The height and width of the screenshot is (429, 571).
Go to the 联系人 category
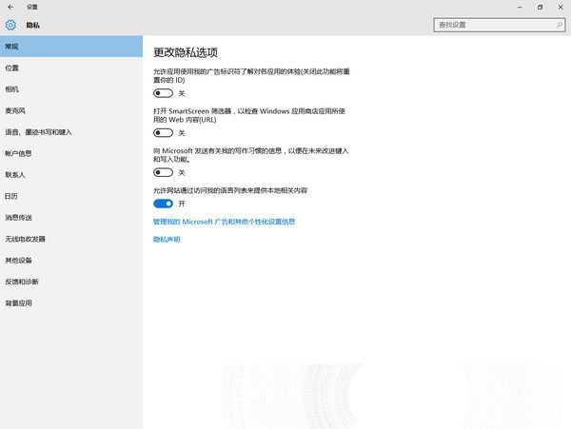[71, 175]
